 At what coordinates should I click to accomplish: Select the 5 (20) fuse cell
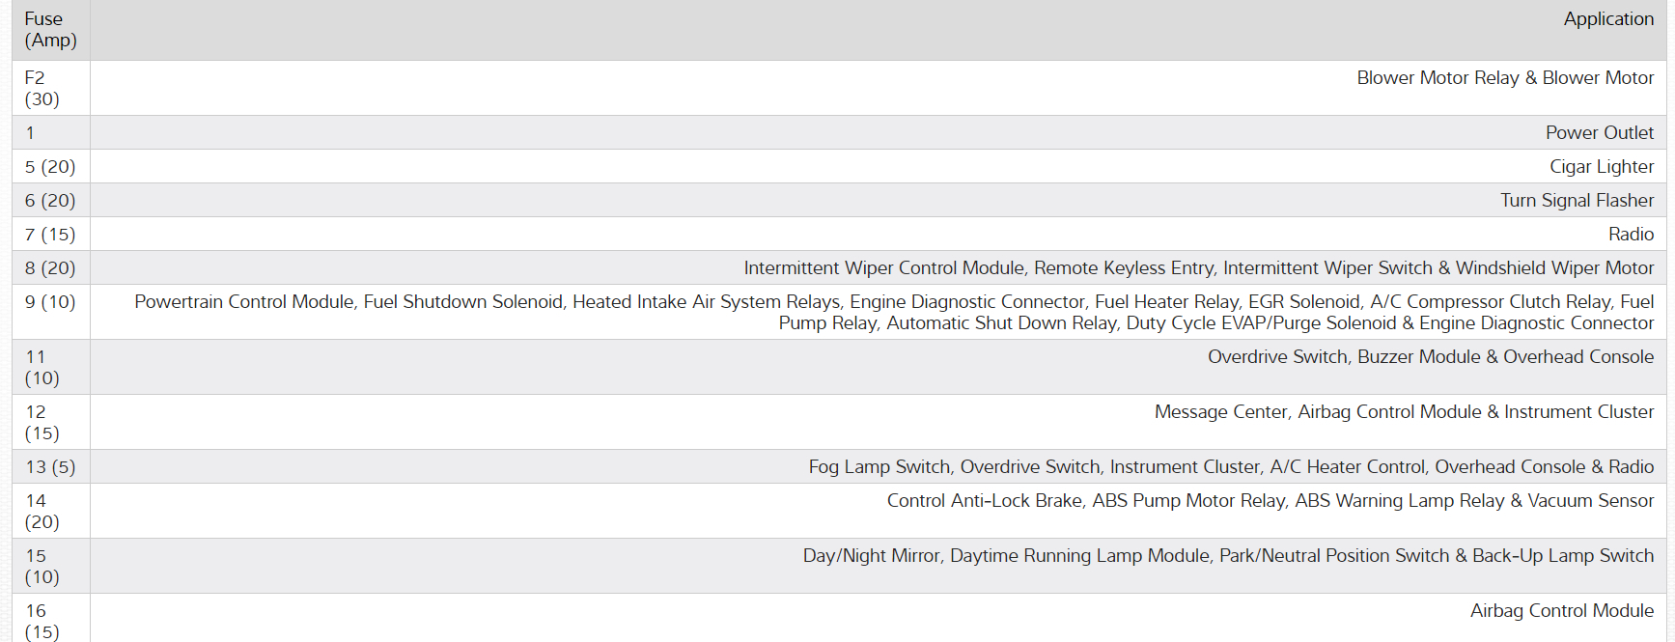(50, 167)
